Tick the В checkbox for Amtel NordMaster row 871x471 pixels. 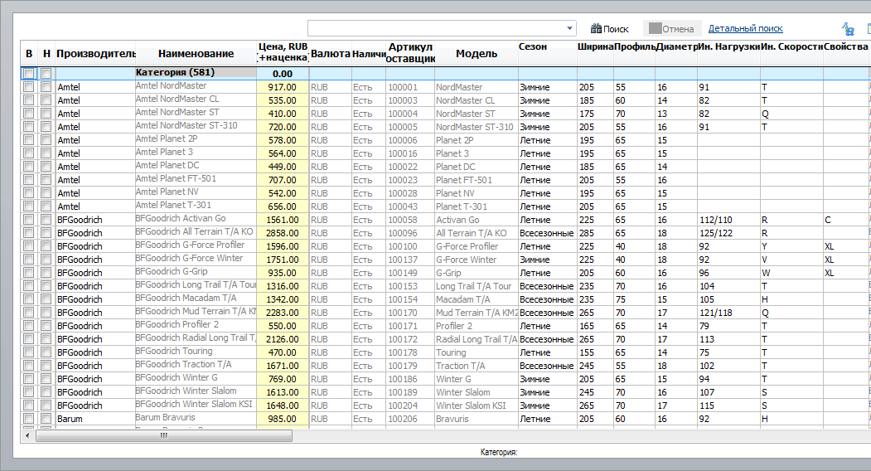coord(28,87)
